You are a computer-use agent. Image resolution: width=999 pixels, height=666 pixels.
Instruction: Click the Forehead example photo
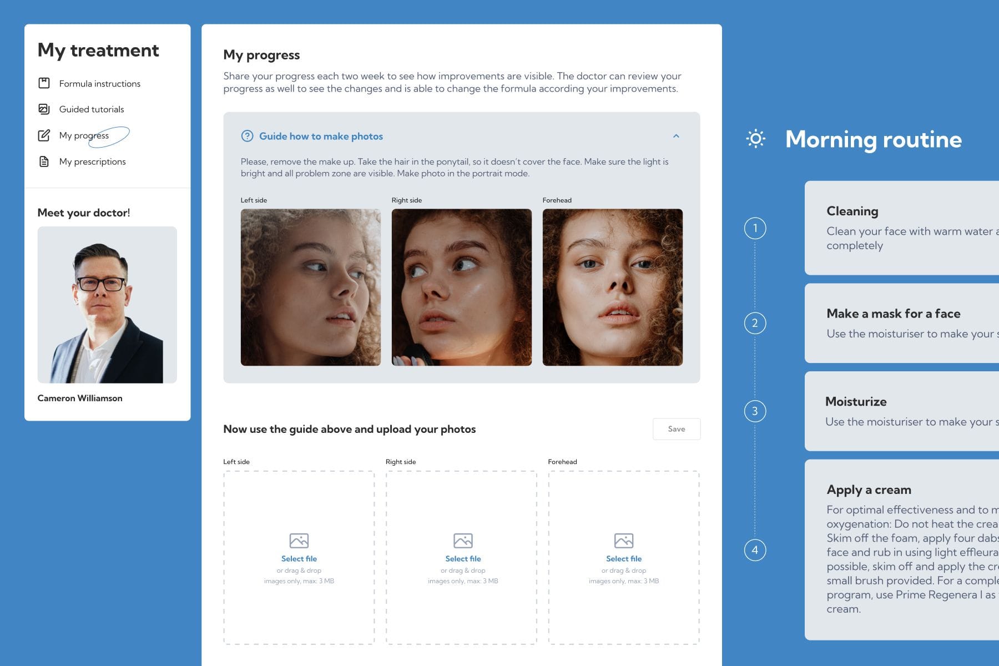coord(612,286)
